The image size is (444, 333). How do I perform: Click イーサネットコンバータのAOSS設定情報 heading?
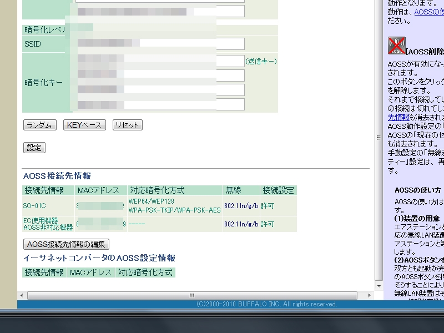pyautogui.click(x=99, y=258)
